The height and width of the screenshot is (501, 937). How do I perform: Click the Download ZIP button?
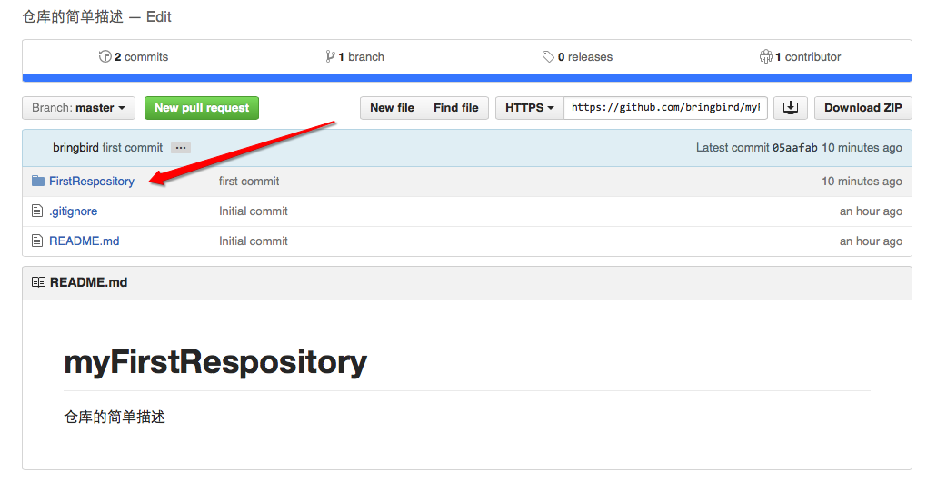[862, 108]
